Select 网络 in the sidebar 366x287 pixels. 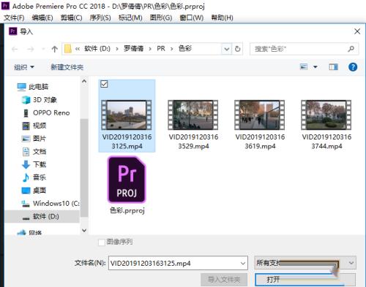pyautogui.click(x=30, y=233)
